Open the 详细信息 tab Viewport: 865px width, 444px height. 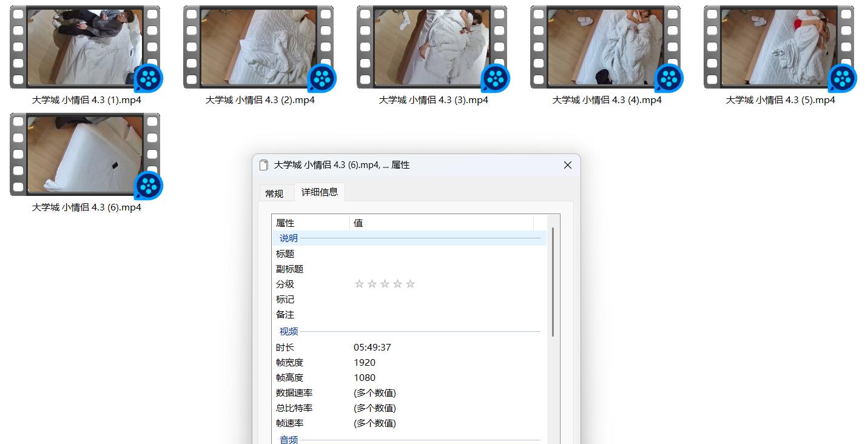click(x=320, y=192)
